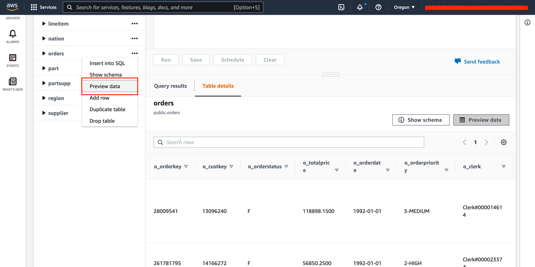Image resolution: width=535 pixels, height=267 pixels.
Task: Select Drop table in context menu
Action: (x=102, y=121)
